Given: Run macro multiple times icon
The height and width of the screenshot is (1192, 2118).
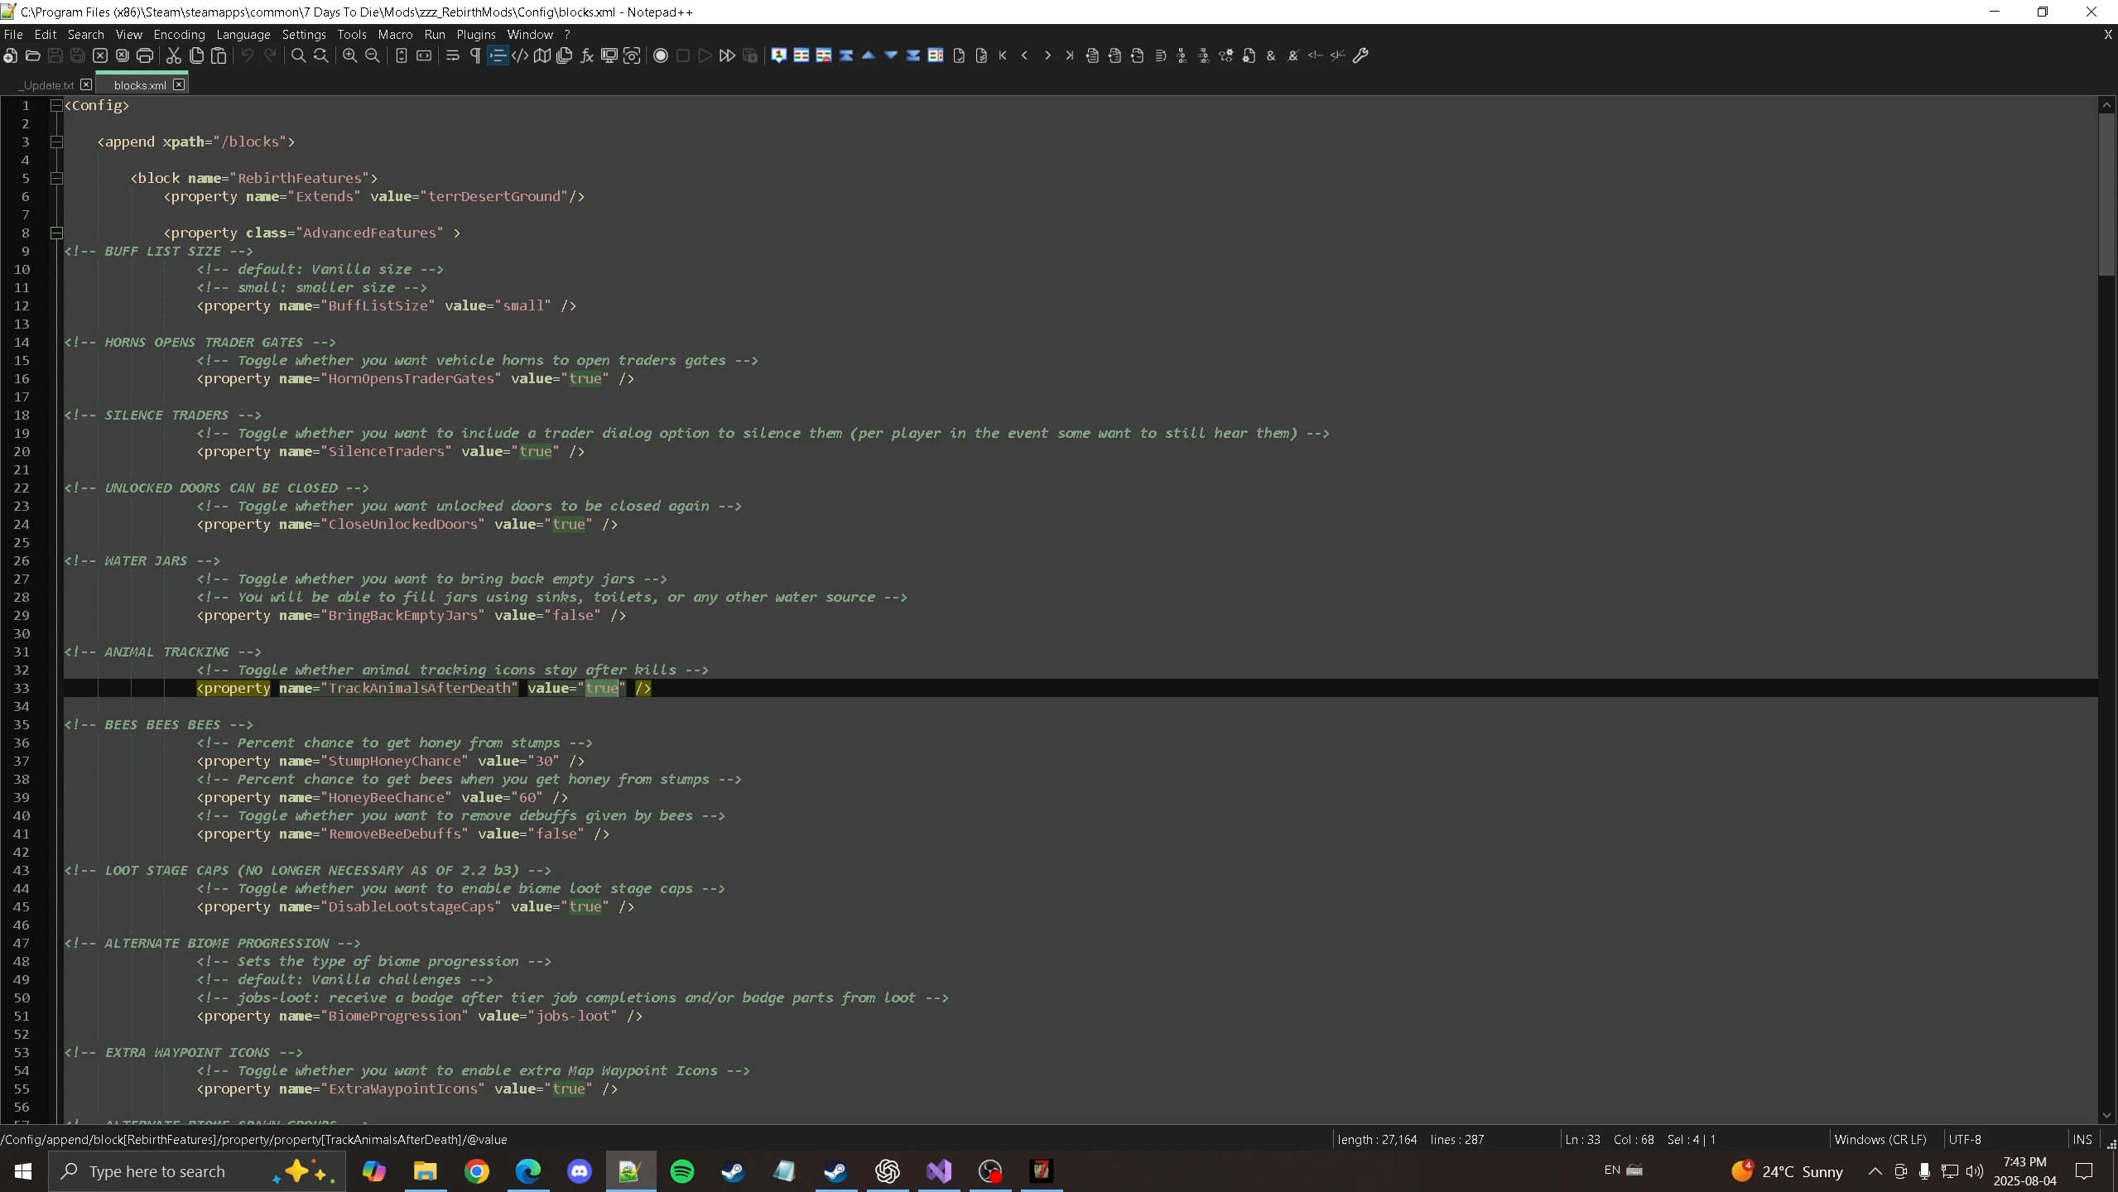Looking at the screenshot, I should tap(728, 55).
